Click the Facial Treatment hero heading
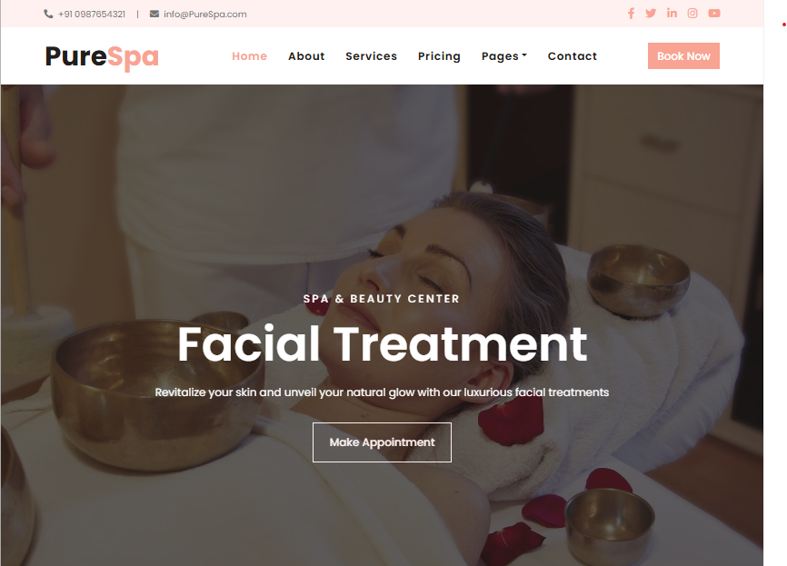The height and width of the screenshot is (566, 787). click(382, 344)
